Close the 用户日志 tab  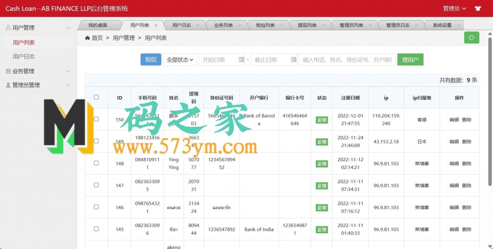(198, 25)
